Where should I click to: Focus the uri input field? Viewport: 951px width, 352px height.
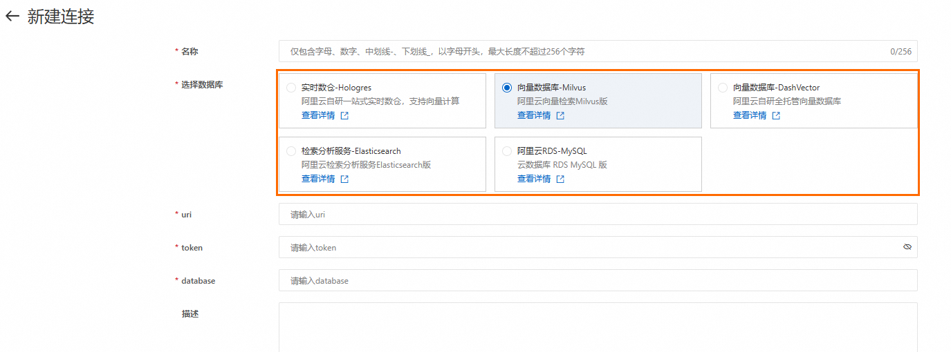(x=598, y=215)
